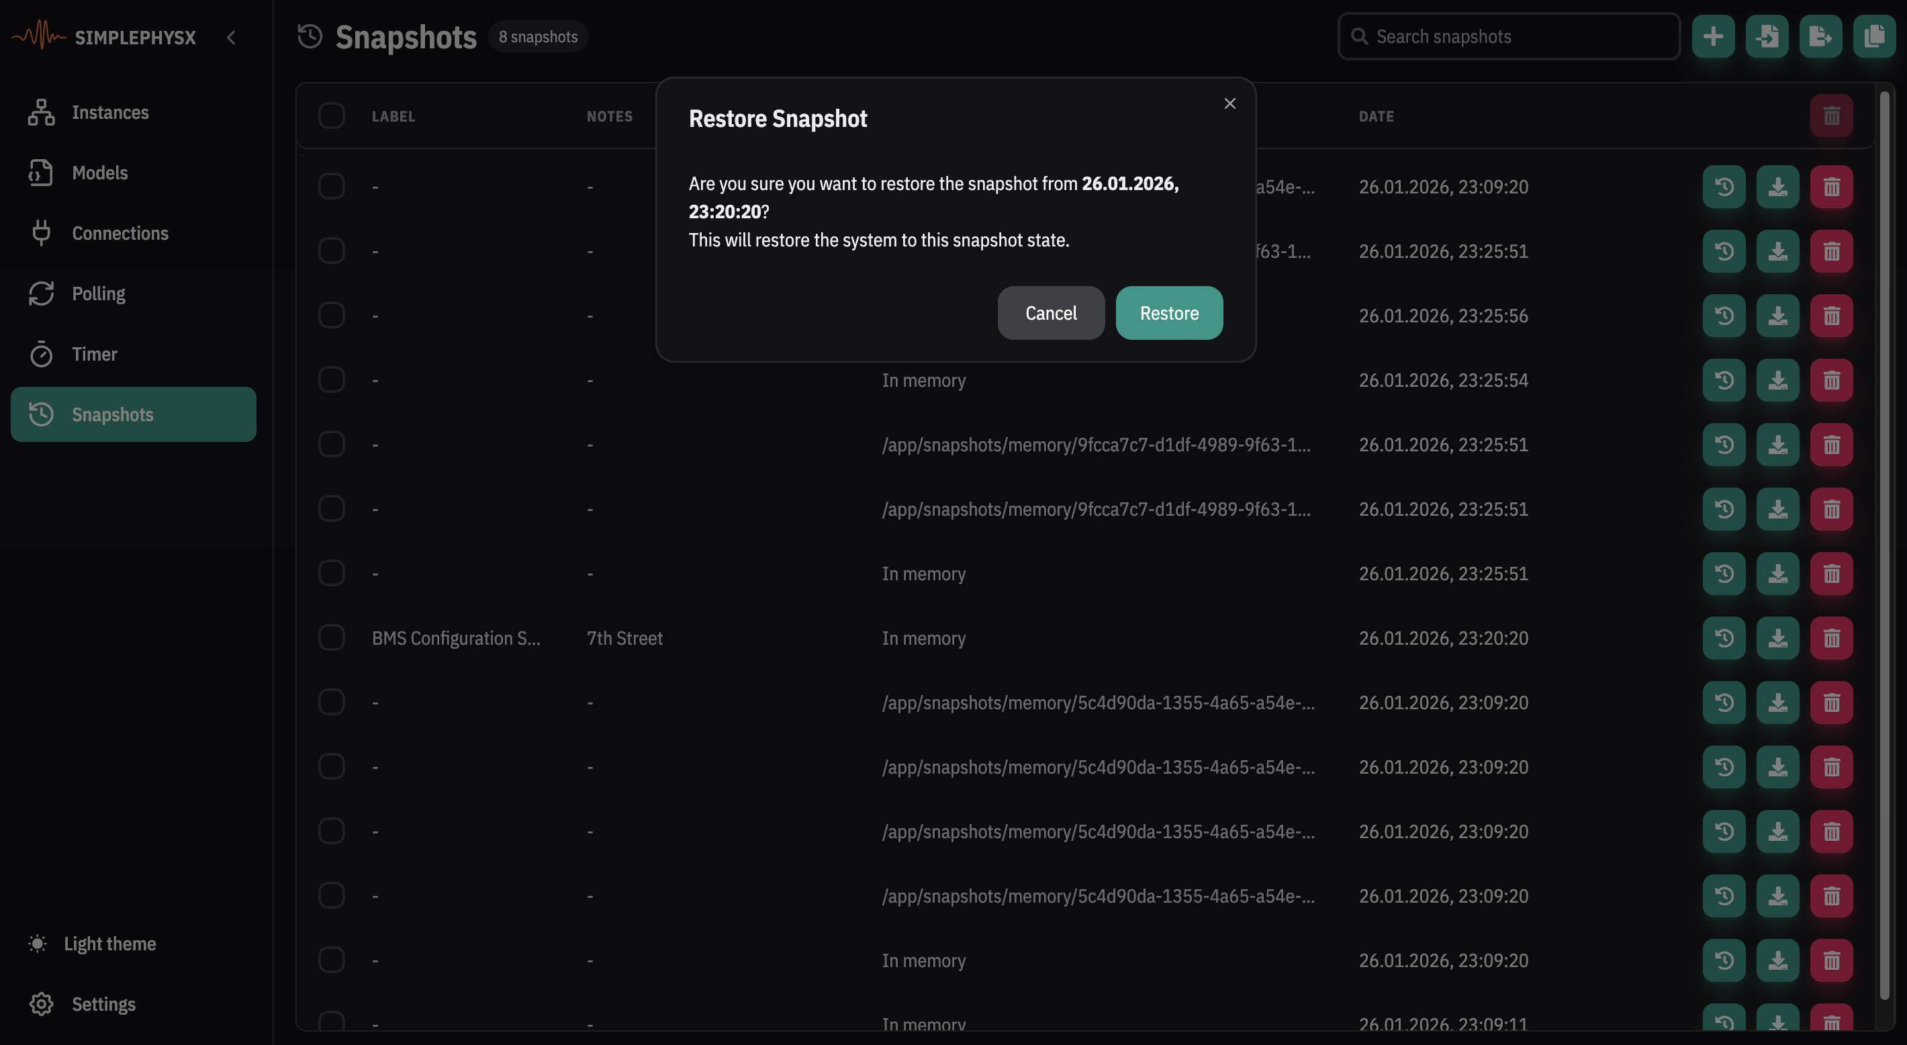Click the export snapshot icon in toolbar
This screenshot has width=1907, height=1045.
pyautogui.click(x=1820, y=36)
